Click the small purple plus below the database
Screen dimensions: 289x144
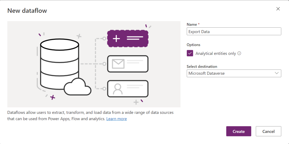53,97
